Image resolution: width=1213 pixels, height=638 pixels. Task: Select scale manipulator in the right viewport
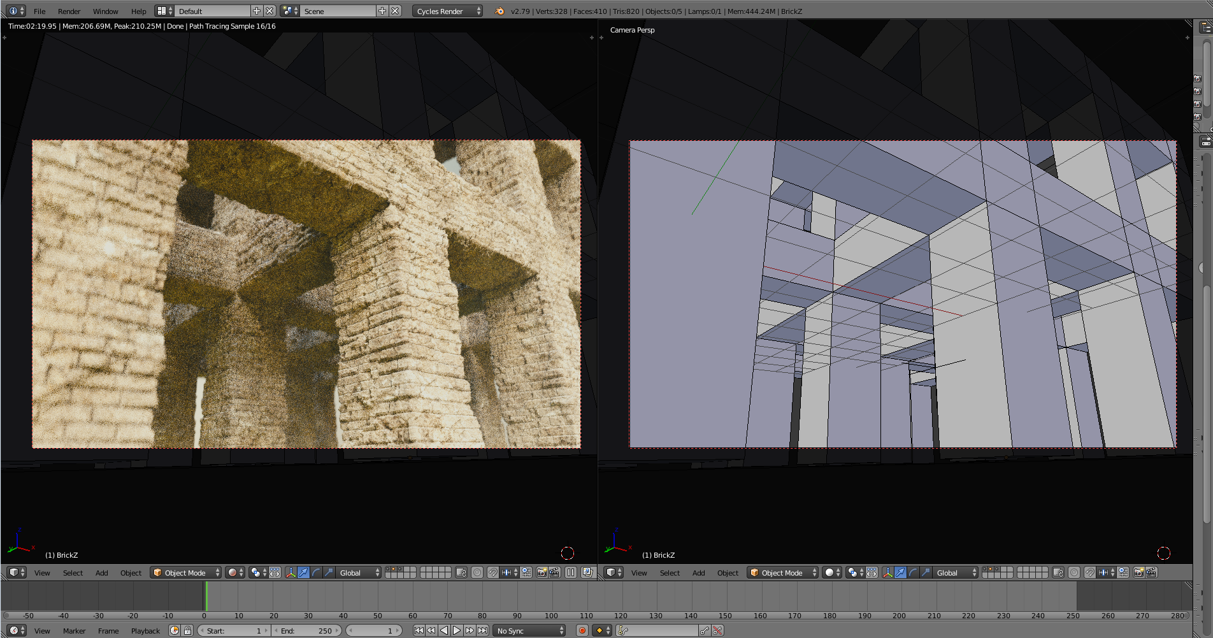926,572
